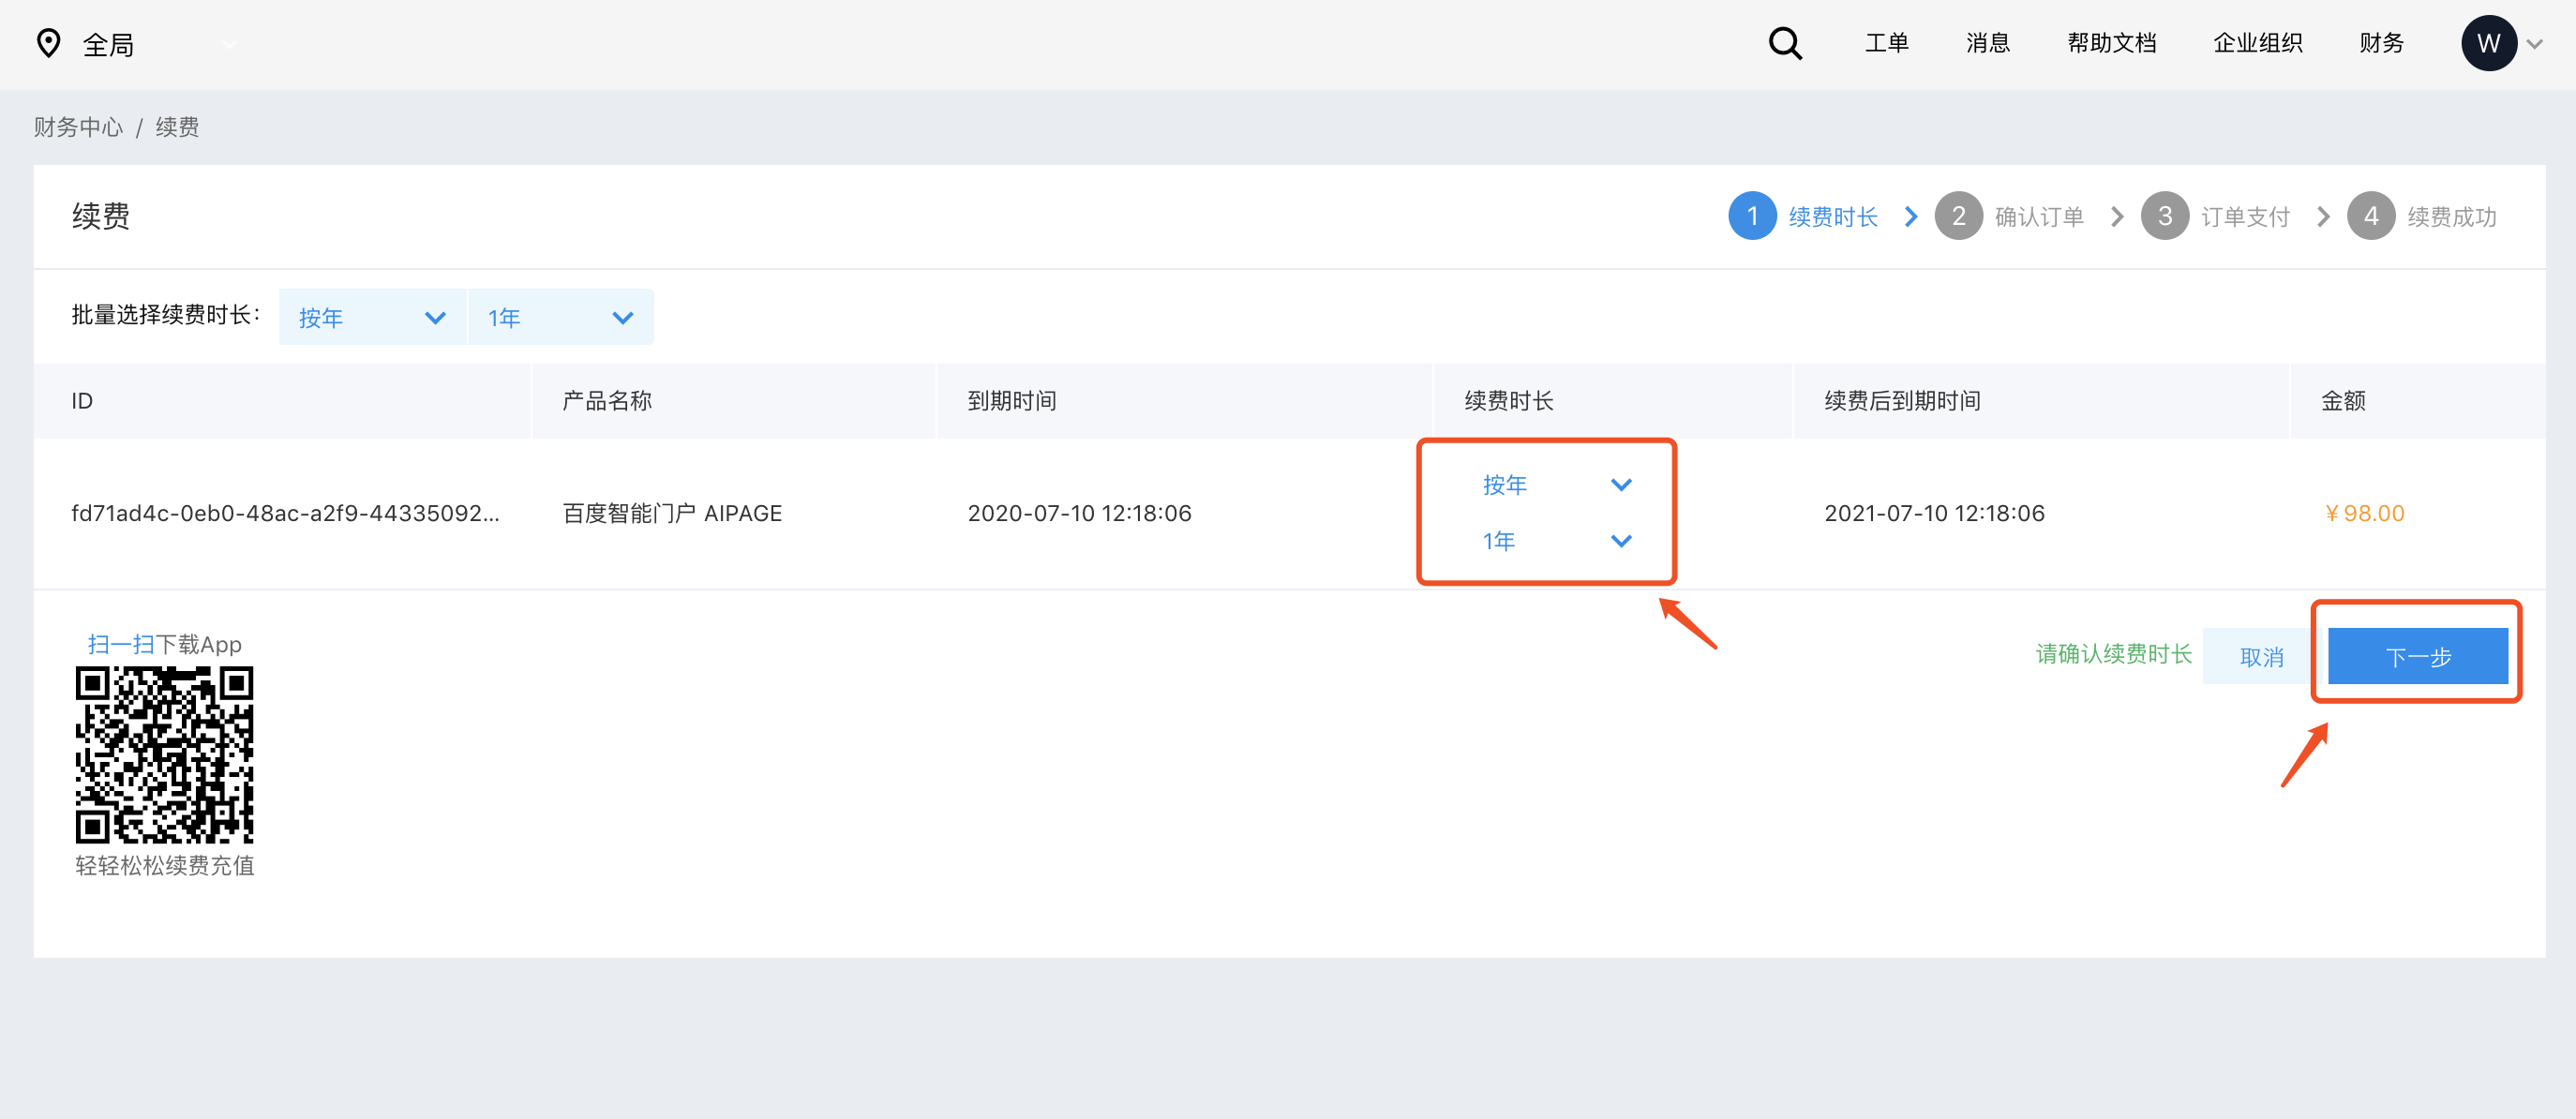Open the 工单 menu item
Viewport: 2576px width, 1119px height.
click(x=1886, y=43)
